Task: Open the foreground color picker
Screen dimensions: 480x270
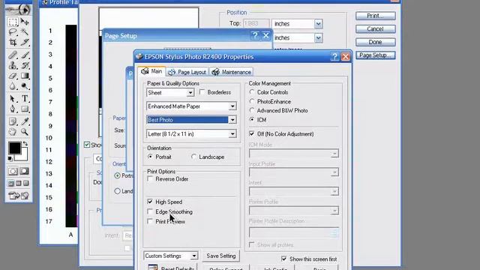Action: tap(14, 148)
